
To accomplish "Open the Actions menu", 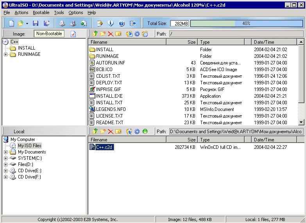I will coord(21,12).
